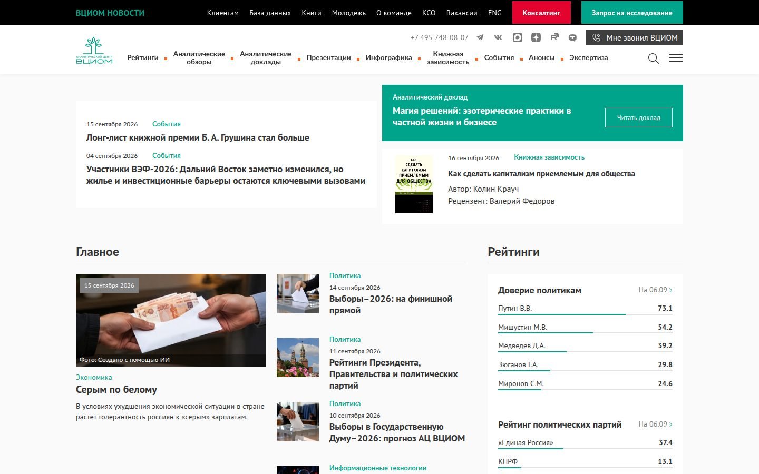The width and height of the screenshot is (759, 474).
Task: Open Выборы–2026: на финишной прямой
Action: click(391, 304)
